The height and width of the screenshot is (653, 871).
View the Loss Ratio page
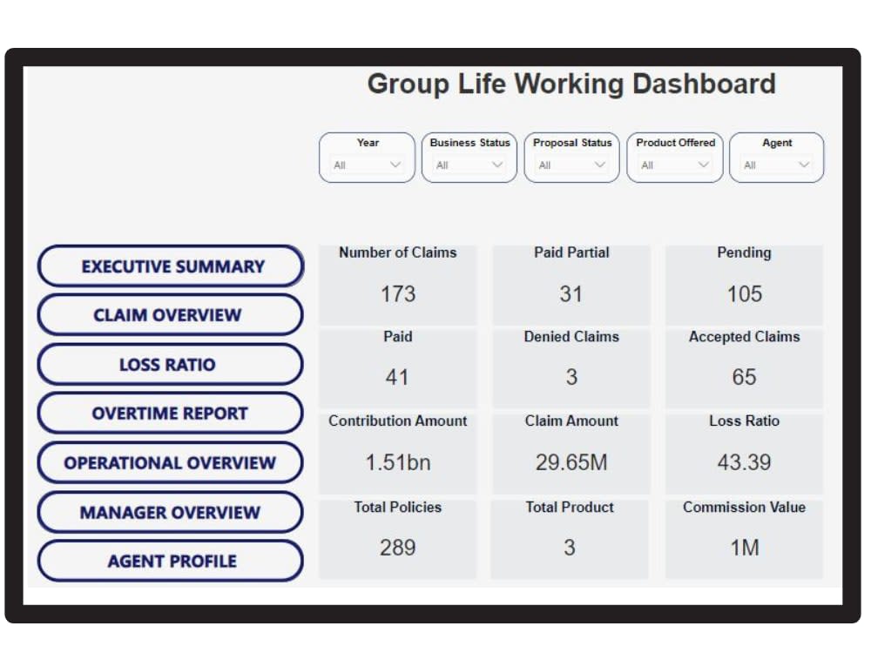(171, 364)
